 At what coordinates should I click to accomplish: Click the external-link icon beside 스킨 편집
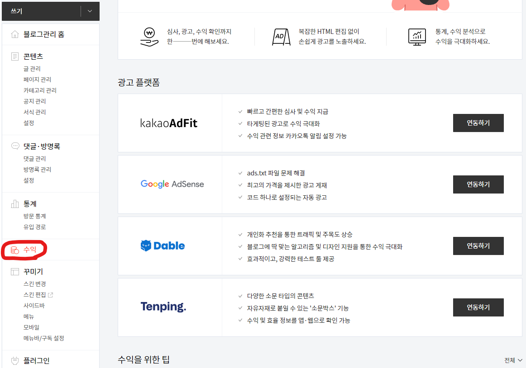[51, 295]
